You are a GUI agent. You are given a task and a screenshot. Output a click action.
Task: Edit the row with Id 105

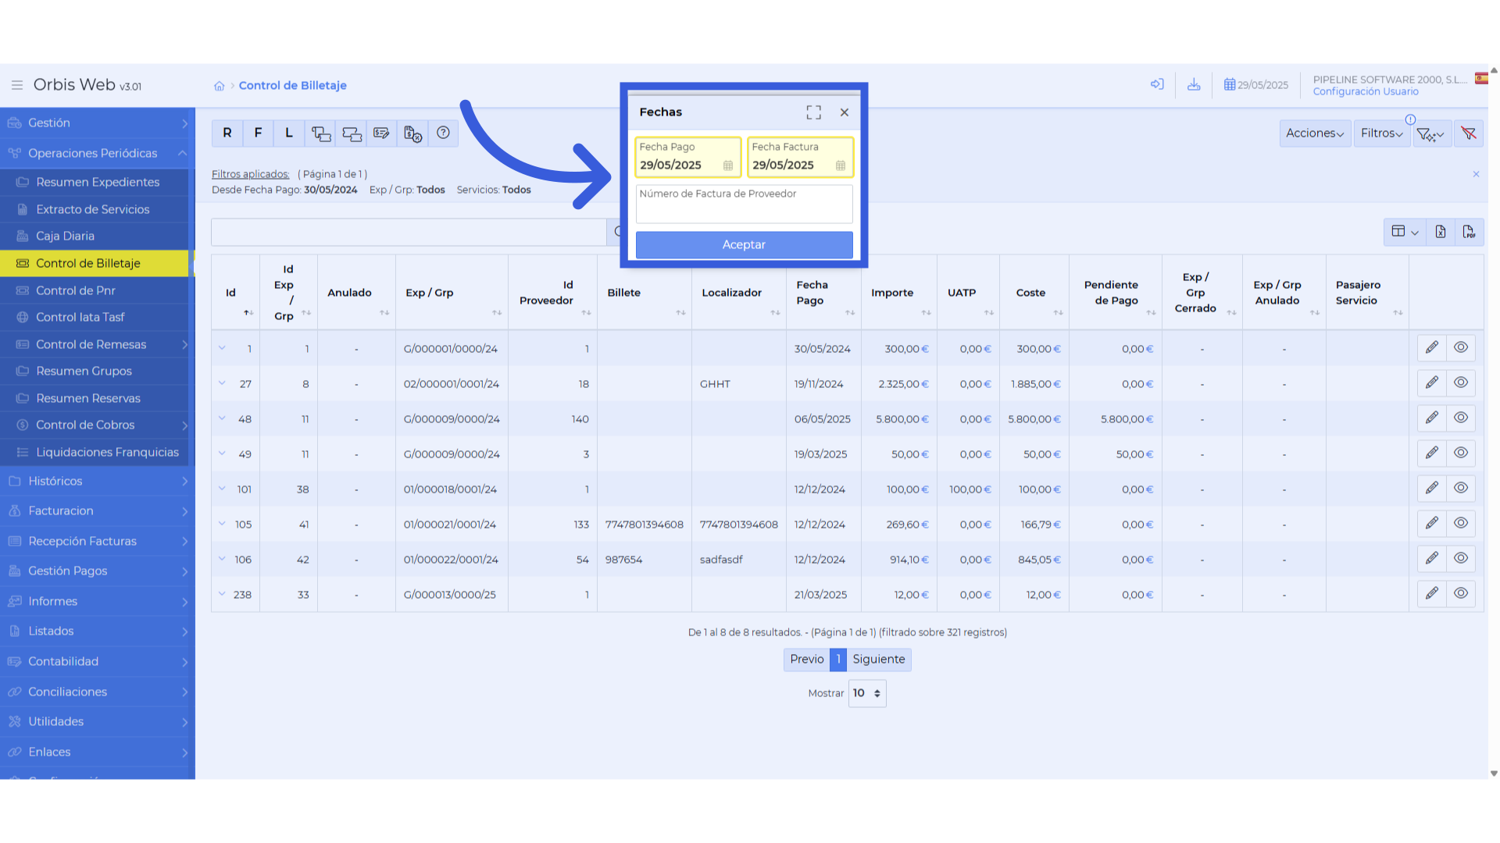[1431, 524]
